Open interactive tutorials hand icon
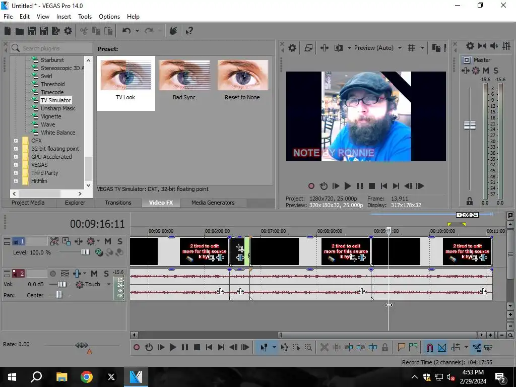The width and height of the screenshot is (516, 387). [x=173, y=31]
